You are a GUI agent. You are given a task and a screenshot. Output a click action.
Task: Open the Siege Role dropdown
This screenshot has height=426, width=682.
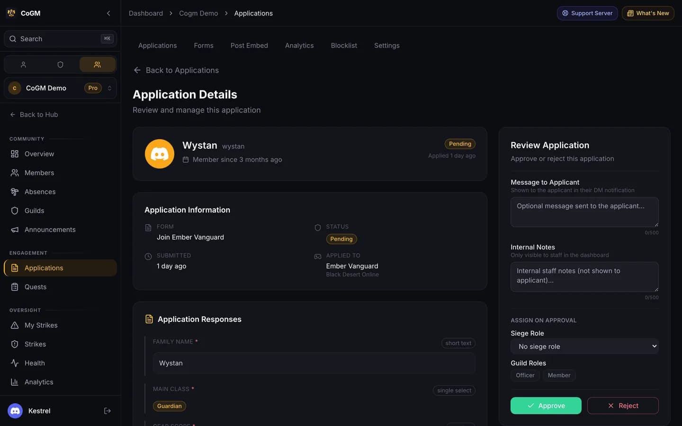click(584, 346)
